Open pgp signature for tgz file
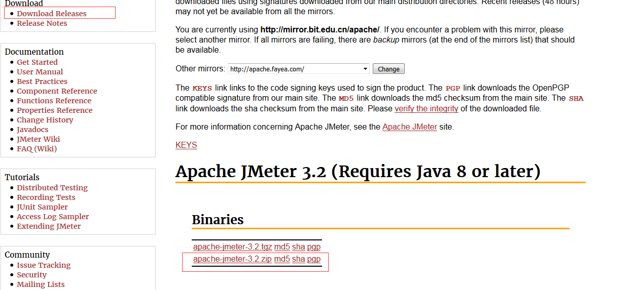The height and width of the screenshot is (290, 637). [313, 247]
